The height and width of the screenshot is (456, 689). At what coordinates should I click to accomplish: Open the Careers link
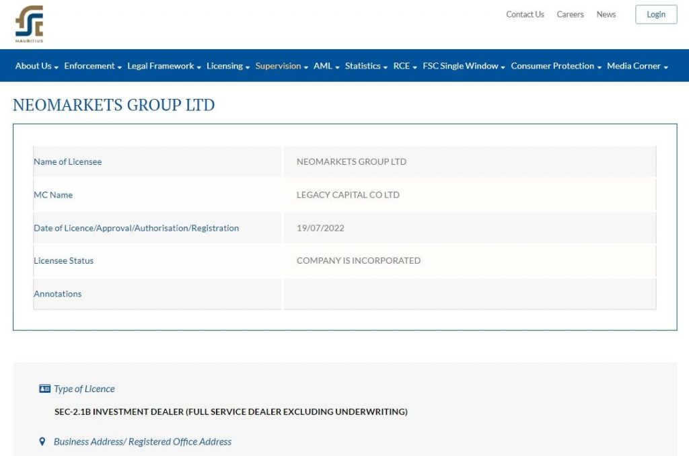coord(570,15)
